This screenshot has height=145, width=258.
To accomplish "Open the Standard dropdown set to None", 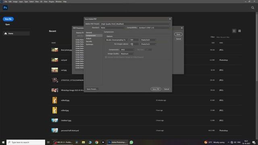I will tap(113, 28).
